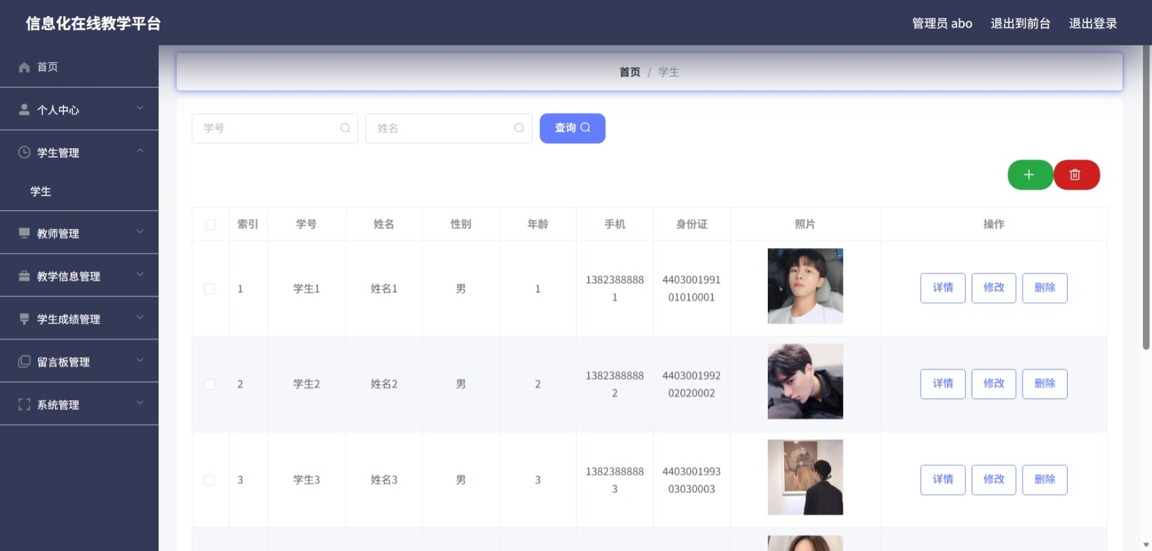Click the magnifier icon in the 姓名 field
The height and width of the screenshot is (551, 1152).
coord(519,128)
